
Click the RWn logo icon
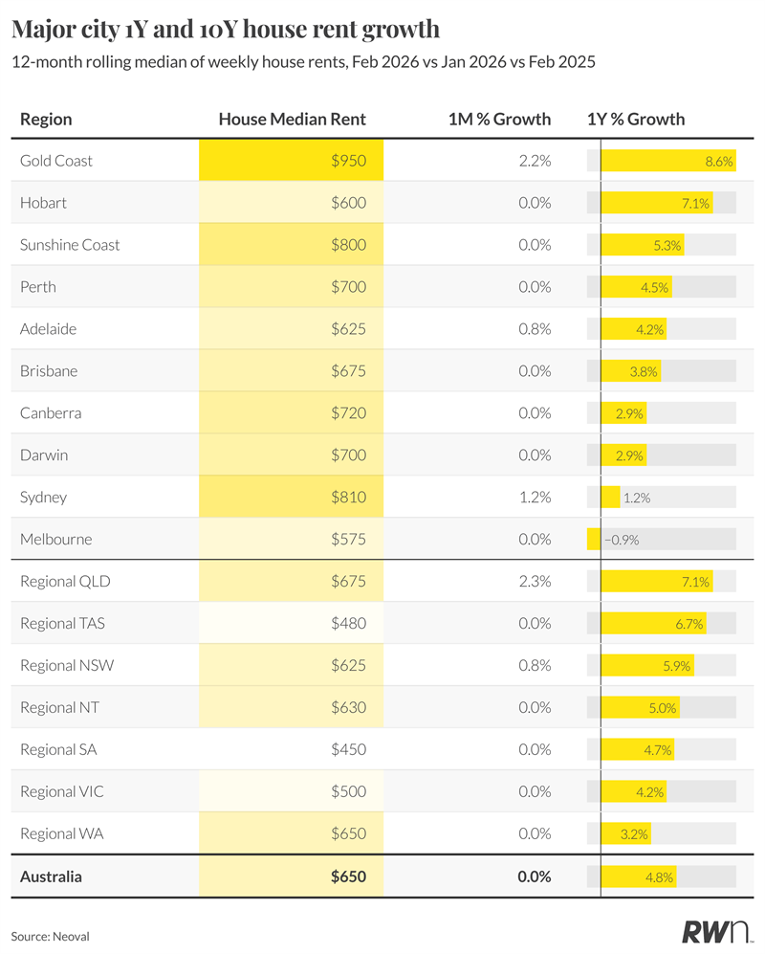click(x=717, y=933)
